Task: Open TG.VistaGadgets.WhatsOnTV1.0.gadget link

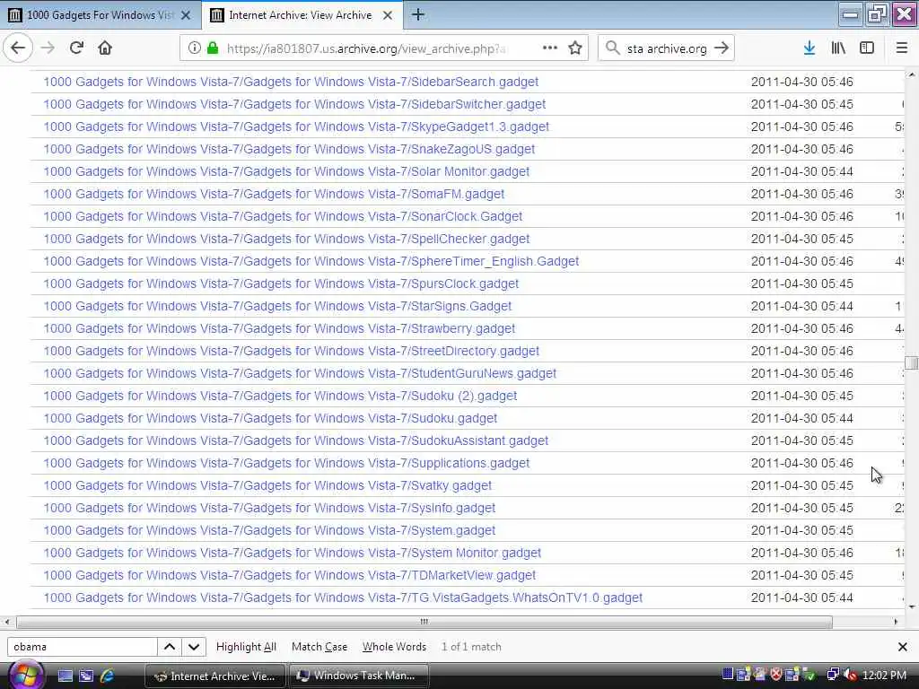Action: (x=343, y=597)
